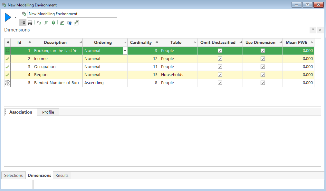Toggle Use Dimension for Region

coord(263,74)
